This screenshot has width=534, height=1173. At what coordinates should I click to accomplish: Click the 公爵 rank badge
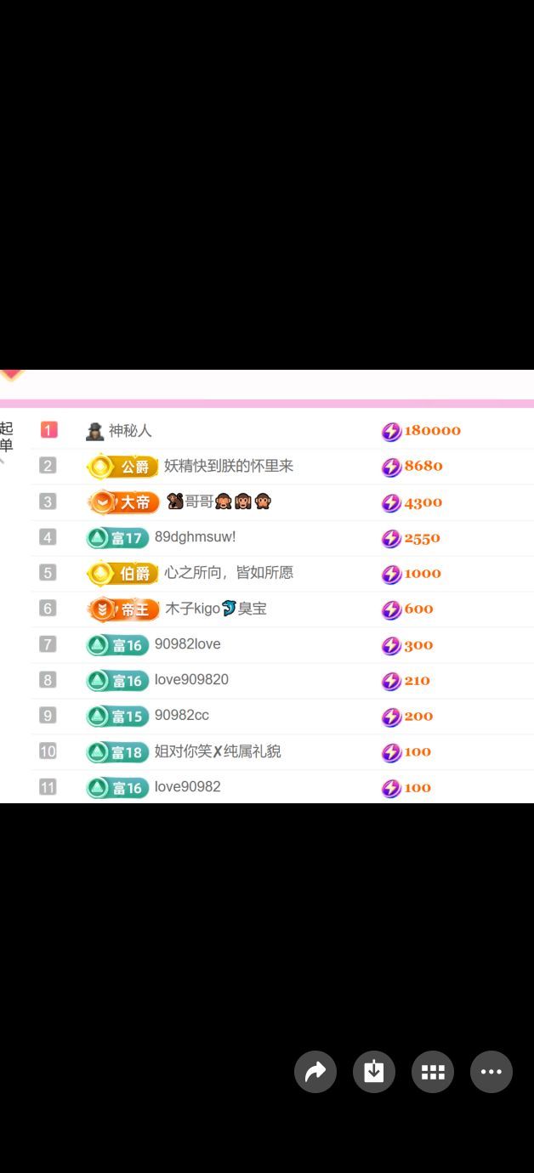(x=123, y=467)
